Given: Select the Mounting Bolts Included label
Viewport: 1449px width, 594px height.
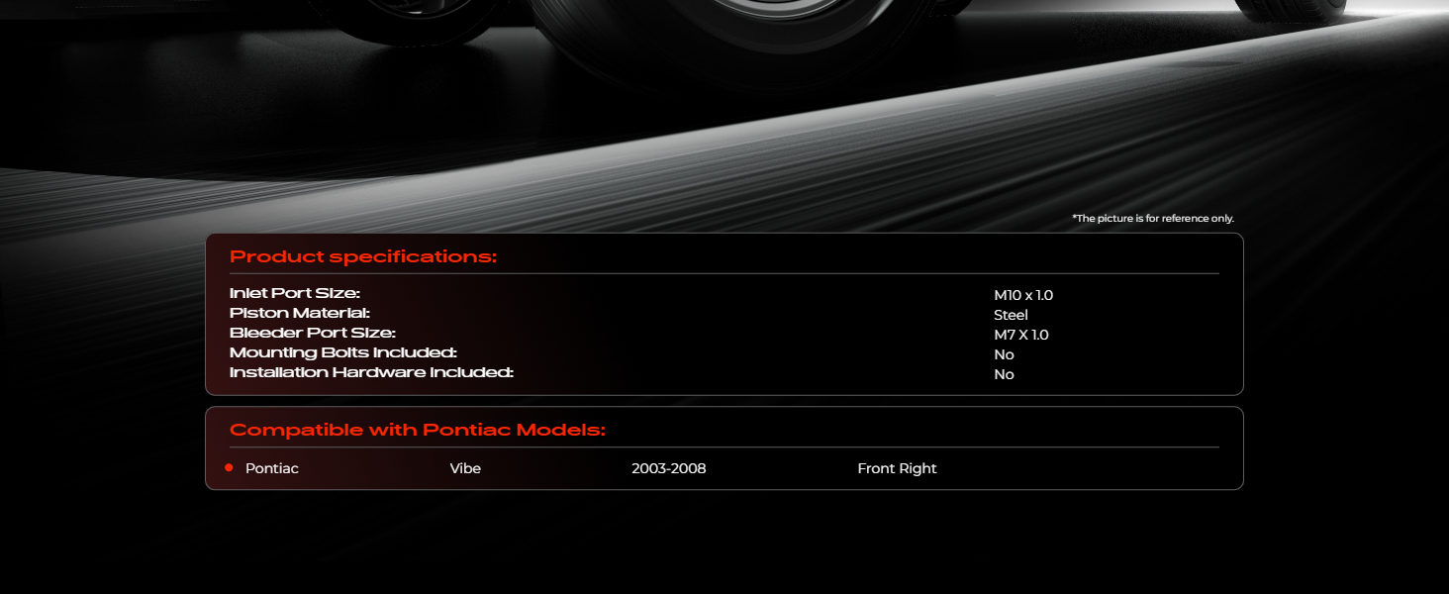Looking at the screenshot, I should coord(342,353).
